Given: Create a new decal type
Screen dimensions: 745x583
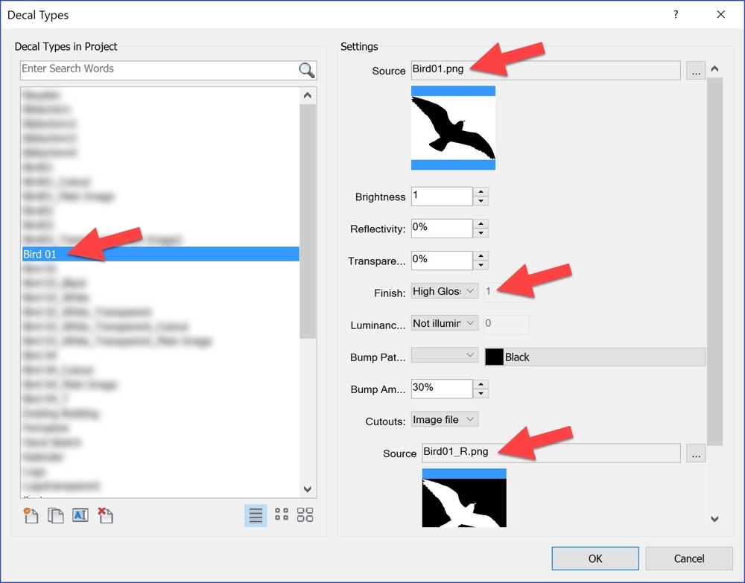Looking at the screenshot, I should coord(31,514).
